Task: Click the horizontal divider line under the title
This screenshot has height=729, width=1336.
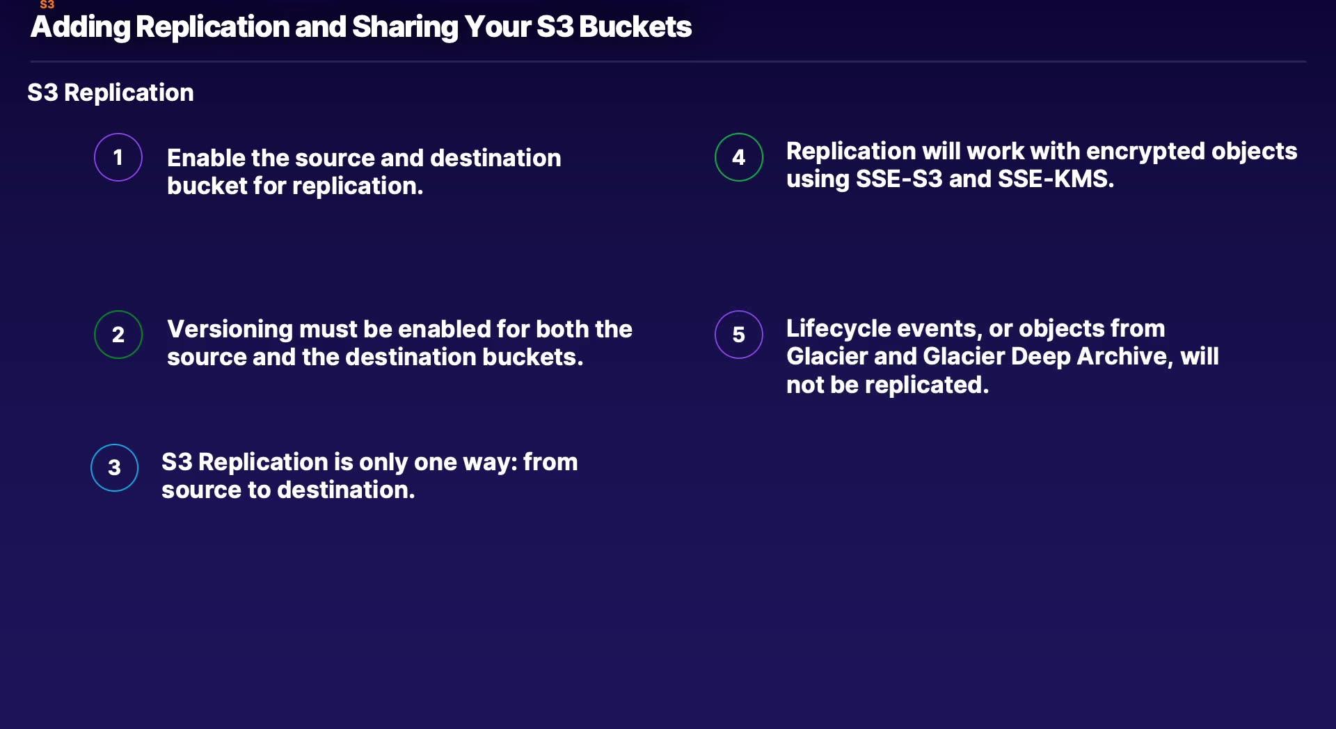Action: click(668, 62)
